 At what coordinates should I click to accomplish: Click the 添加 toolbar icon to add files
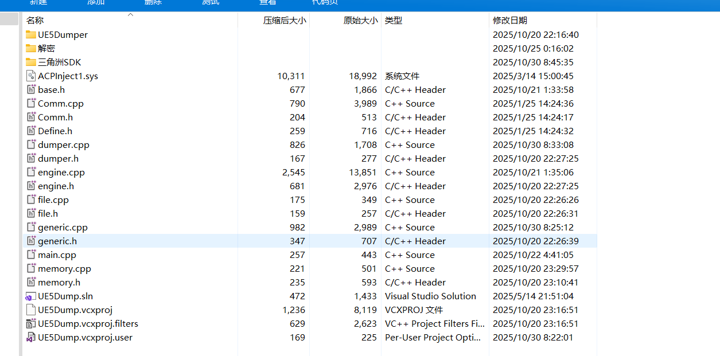pyautogui.click(x=95, y=3)
